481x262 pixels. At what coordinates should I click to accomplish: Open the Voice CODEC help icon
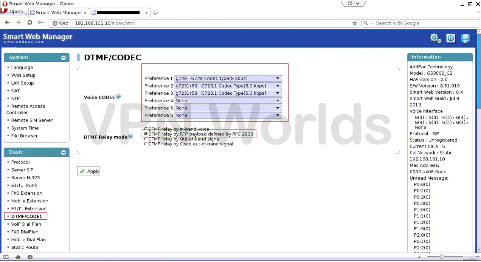[118, 96]
